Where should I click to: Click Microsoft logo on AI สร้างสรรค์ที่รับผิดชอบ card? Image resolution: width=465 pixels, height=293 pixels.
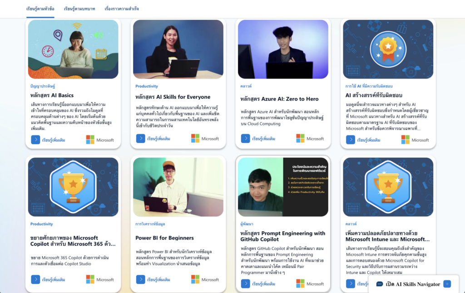415,140
